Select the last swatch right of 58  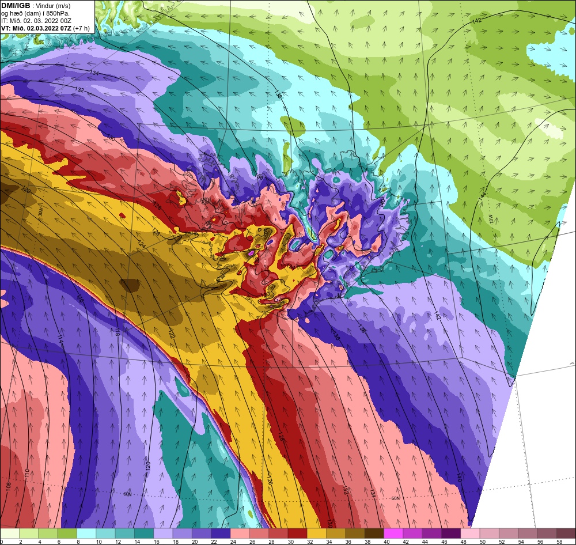(x=566, y=533)
